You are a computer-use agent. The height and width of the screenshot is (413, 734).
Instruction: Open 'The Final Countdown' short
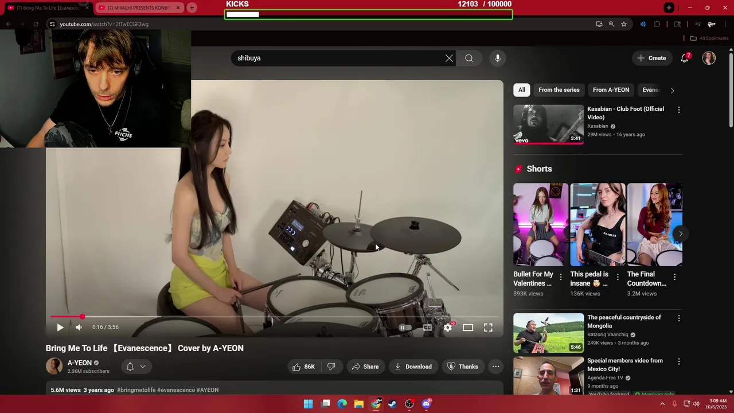point(654,224)
